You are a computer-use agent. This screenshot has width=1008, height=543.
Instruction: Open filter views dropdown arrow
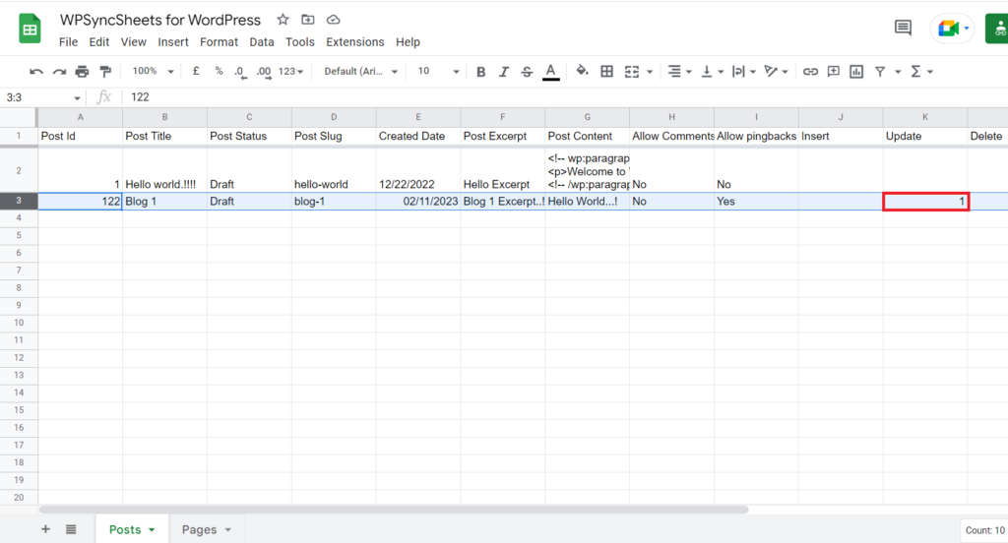coord(898,72)
